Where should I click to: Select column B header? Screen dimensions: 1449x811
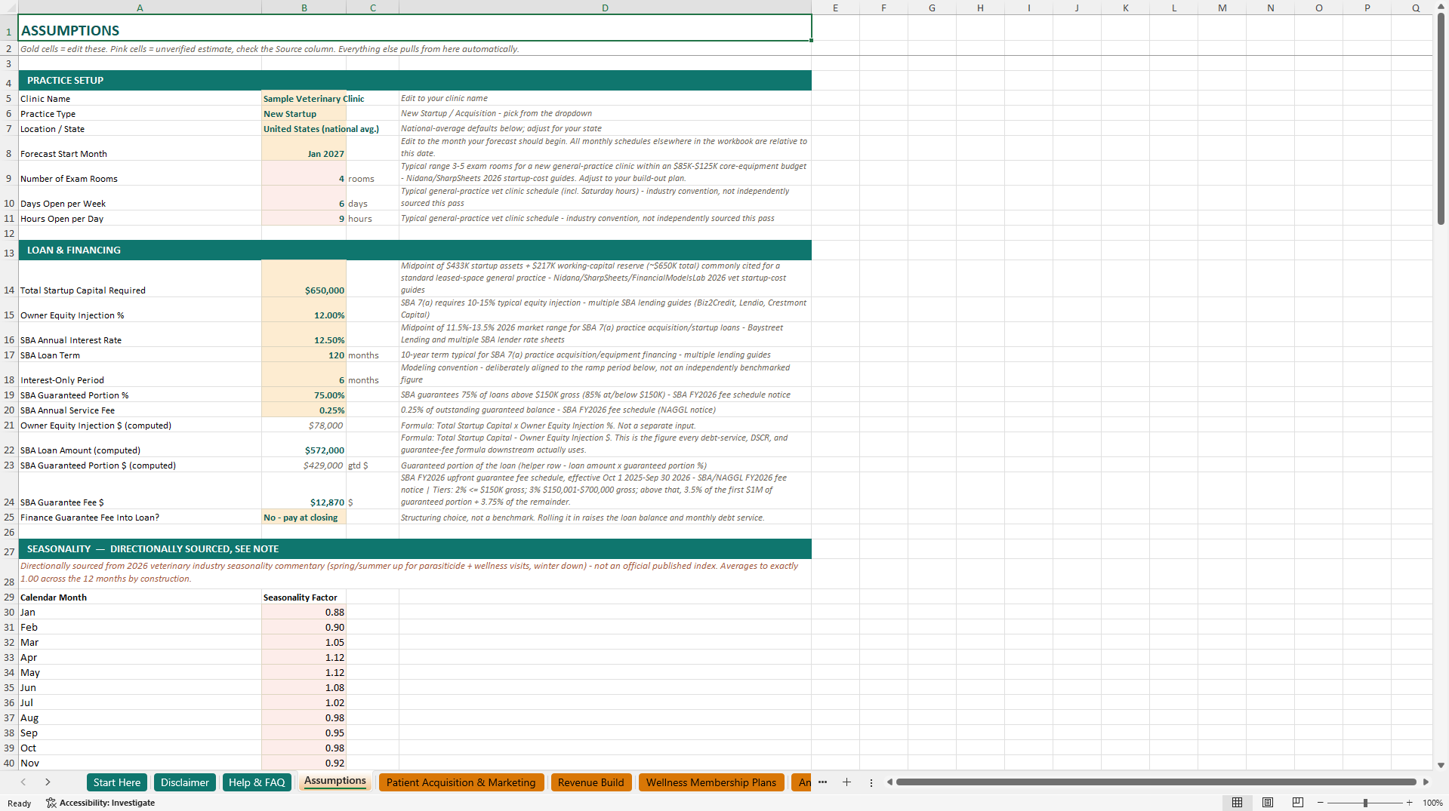pyautogui.click(x=304, y=8)
